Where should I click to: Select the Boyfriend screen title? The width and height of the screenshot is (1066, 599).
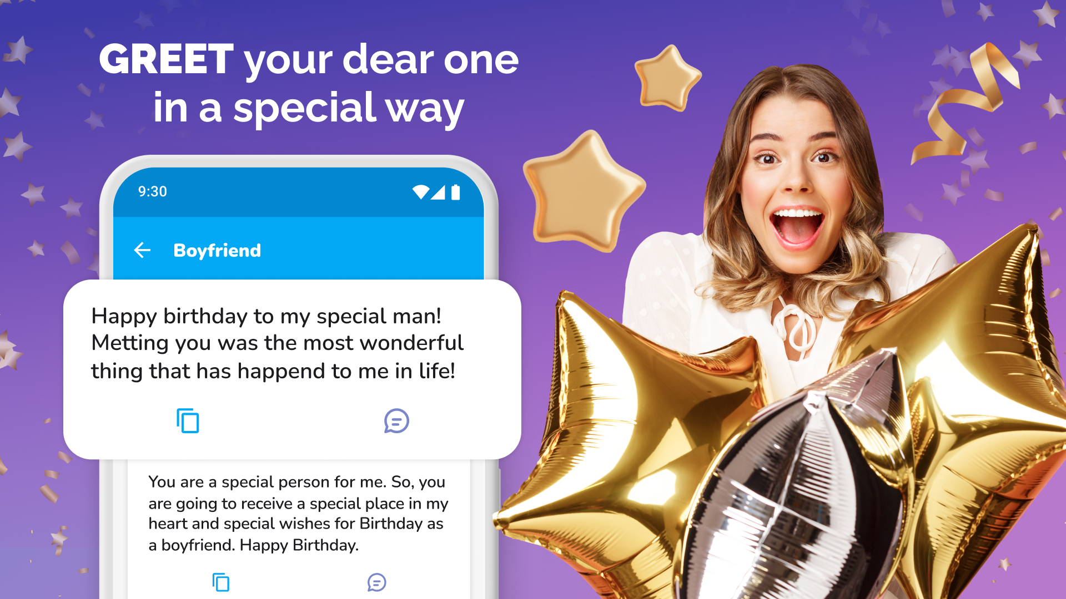point(217,250)
